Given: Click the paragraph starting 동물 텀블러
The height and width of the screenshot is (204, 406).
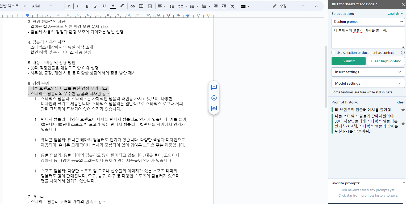Looking at the screenshot, I should [x=110, y=158].
